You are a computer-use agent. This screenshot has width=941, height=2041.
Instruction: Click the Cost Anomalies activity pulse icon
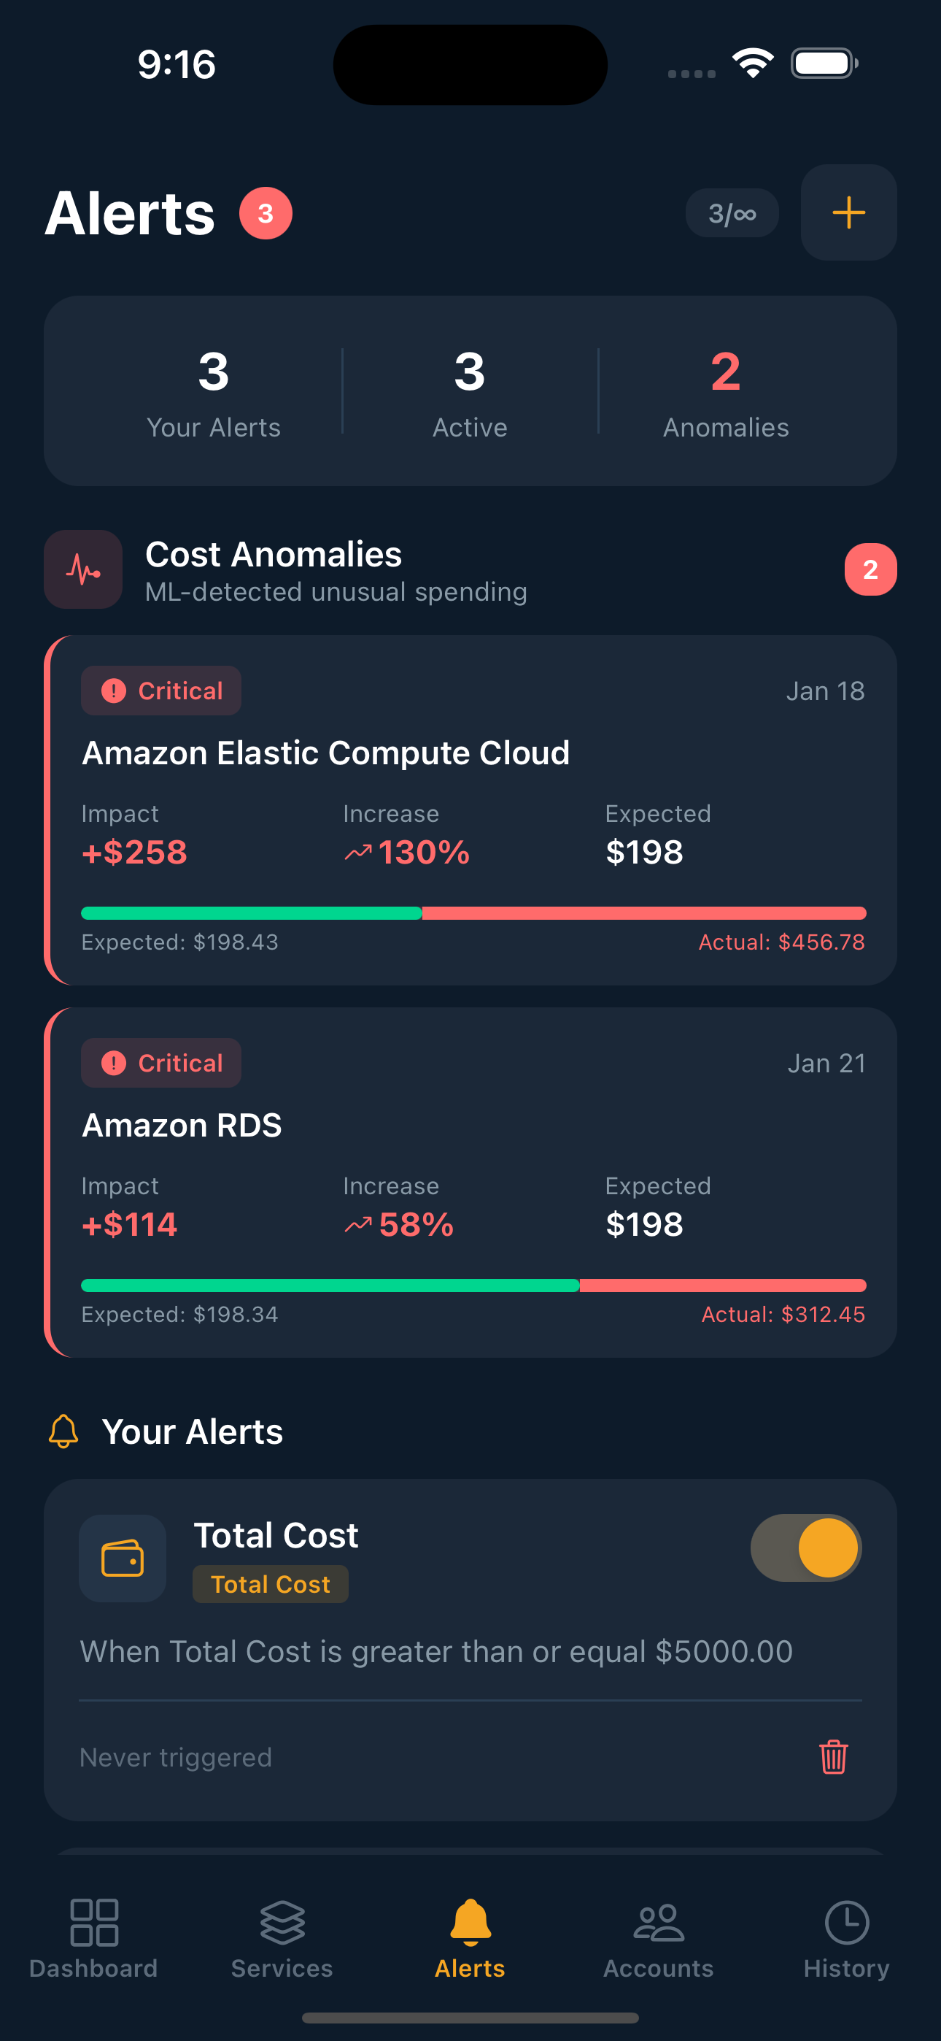[x=82, y=569]
